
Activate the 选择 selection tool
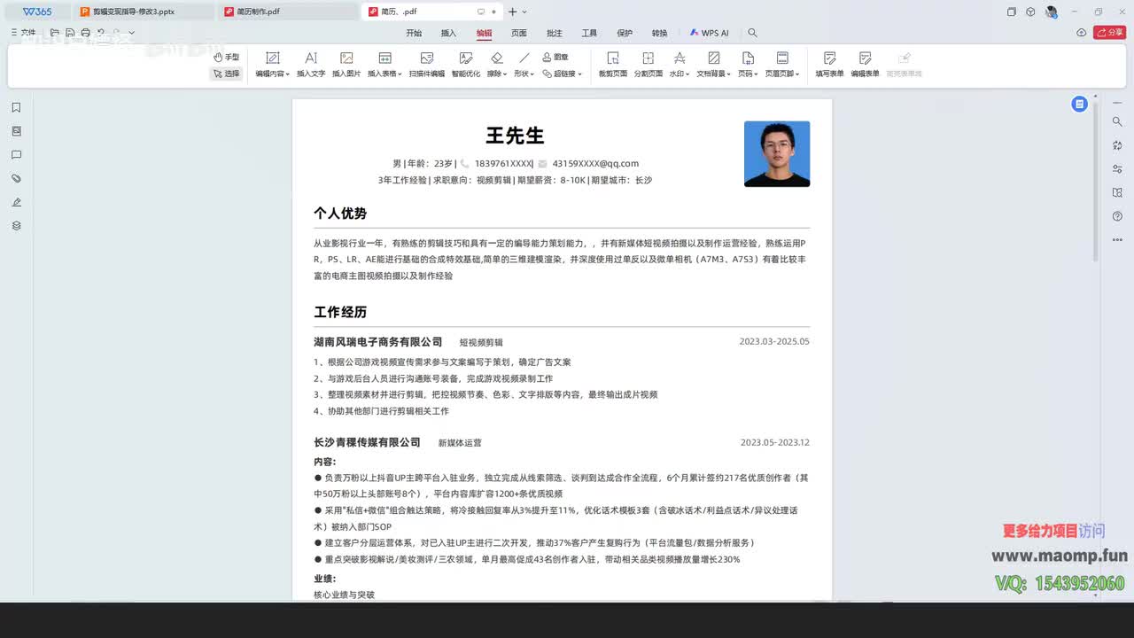tap(227, 74)
